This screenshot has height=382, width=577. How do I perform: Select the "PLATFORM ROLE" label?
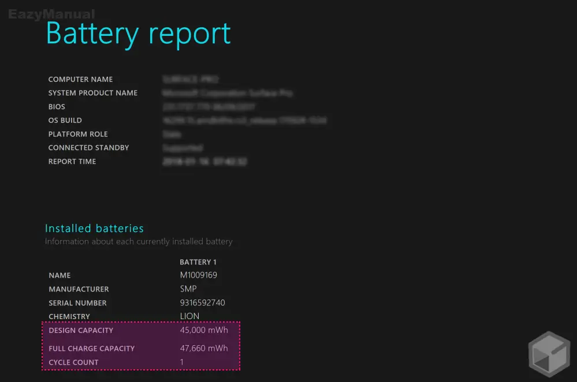[78, 134]
